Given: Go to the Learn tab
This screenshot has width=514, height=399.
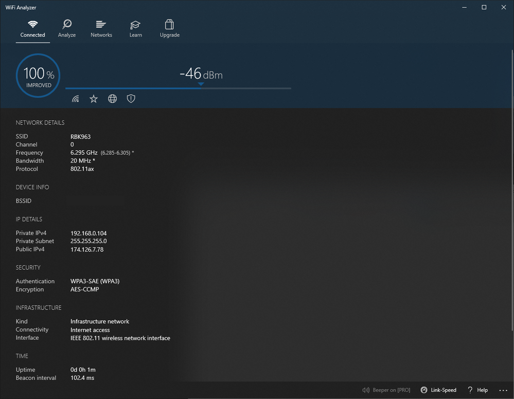Looking at the screenshot, I should click(135, 29).
